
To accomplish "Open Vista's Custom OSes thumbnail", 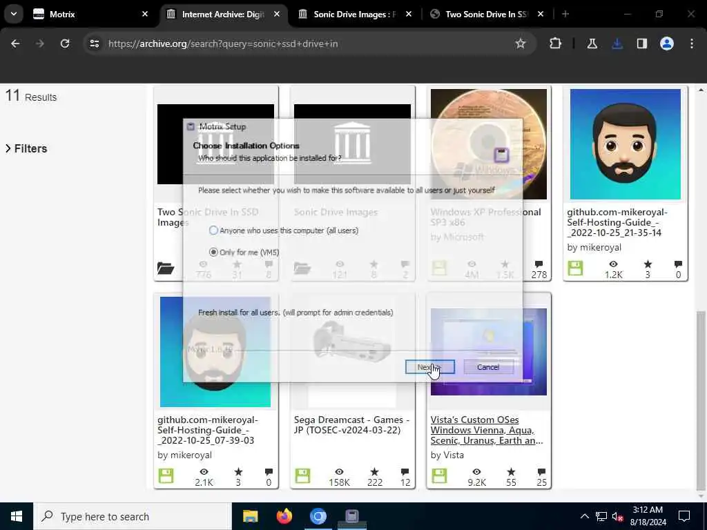I will [x=489, y=351].
